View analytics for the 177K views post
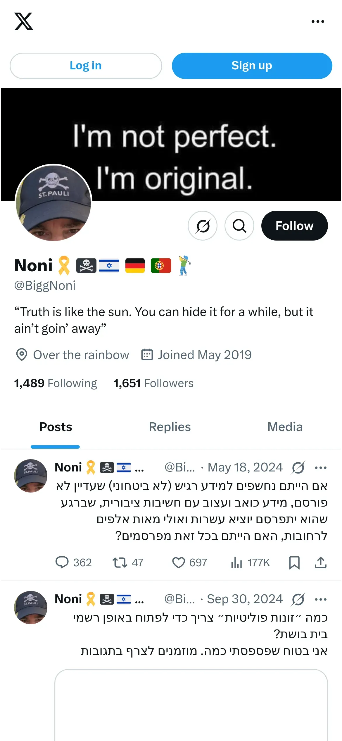 click(x=237, y=562)
